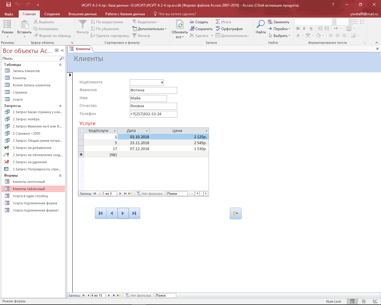Click the Фамилия field containing Фотина
Screen dimensions: 381x305
(153, 90)
